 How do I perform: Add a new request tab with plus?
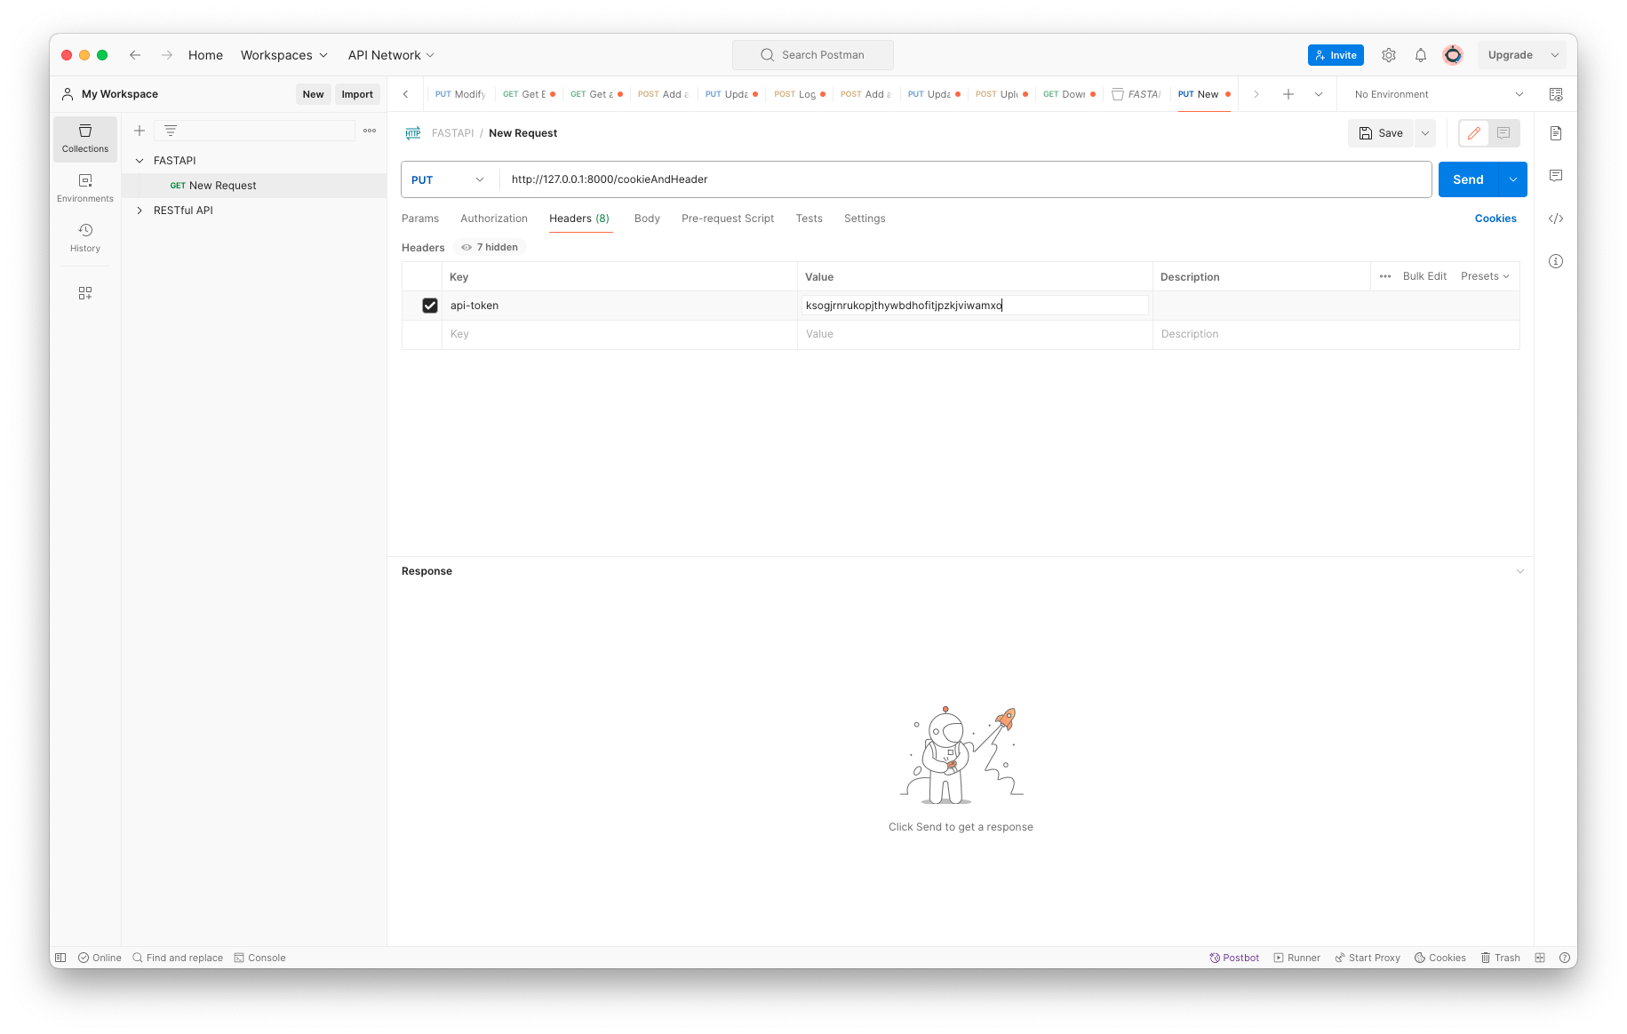click(x=1288, y=94)
